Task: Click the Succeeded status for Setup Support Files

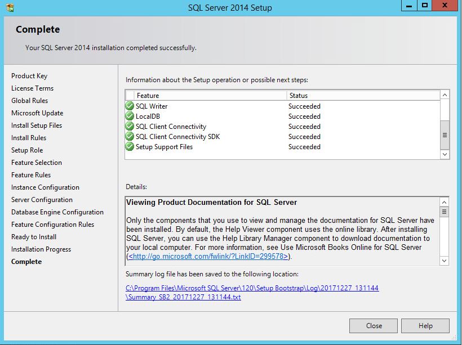Action: [304, 146]
